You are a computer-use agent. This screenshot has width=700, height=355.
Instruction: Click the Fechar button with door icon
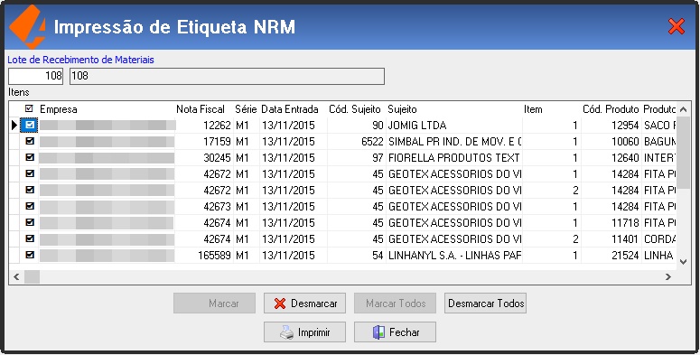coord(395,332)
